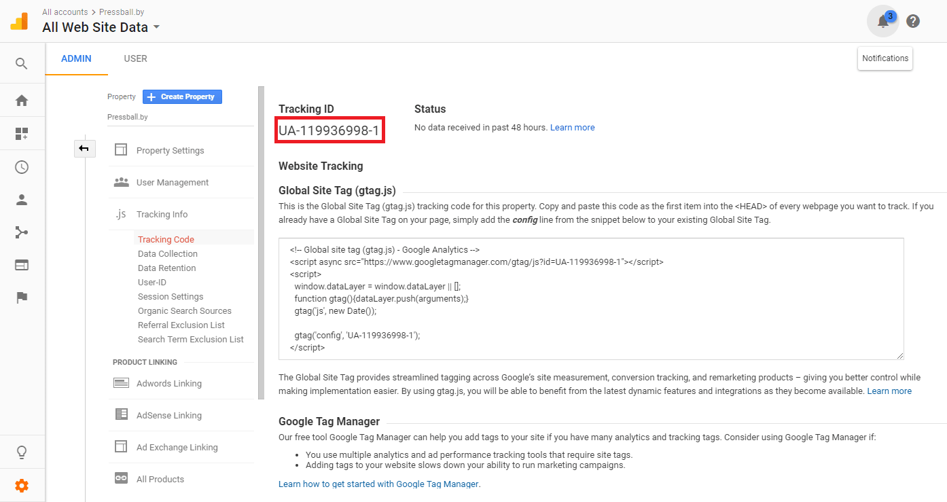This screenshot has width=947, height=502.
Task: Open All Products
Action: [160, 480]
